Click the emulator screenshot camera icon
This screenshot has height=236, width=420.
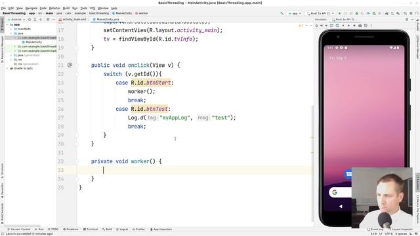click(360, 26)
